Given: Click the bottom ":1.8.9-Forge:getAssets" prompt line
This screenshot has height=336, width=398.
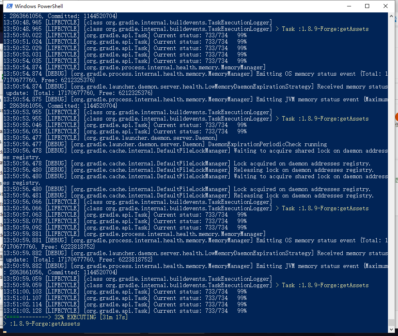Looking at the screenshot, I should click(x=43, y=324).
